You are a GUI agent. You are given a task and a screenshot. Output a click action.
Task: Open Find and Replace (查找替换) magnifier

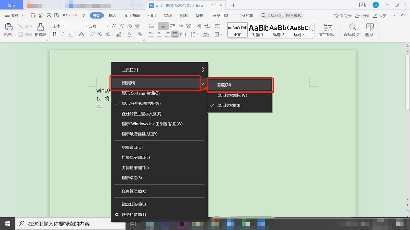(x=353, y=27)
